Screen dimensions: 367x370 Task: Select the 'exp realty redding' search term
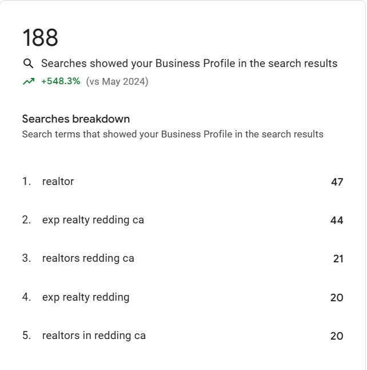86,297
